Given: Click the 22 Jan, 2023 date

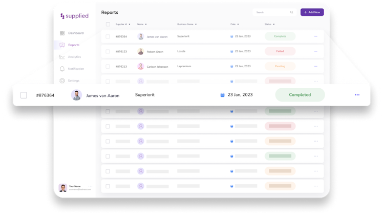Looking at the screenshot, I should (x=243, y=66).
